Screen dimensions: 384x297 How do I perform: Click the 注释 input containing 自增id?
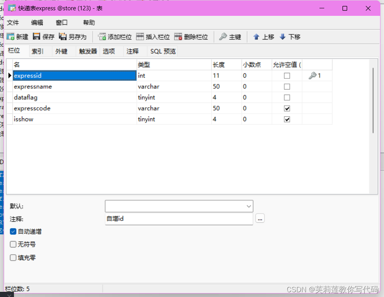point(179,219)
